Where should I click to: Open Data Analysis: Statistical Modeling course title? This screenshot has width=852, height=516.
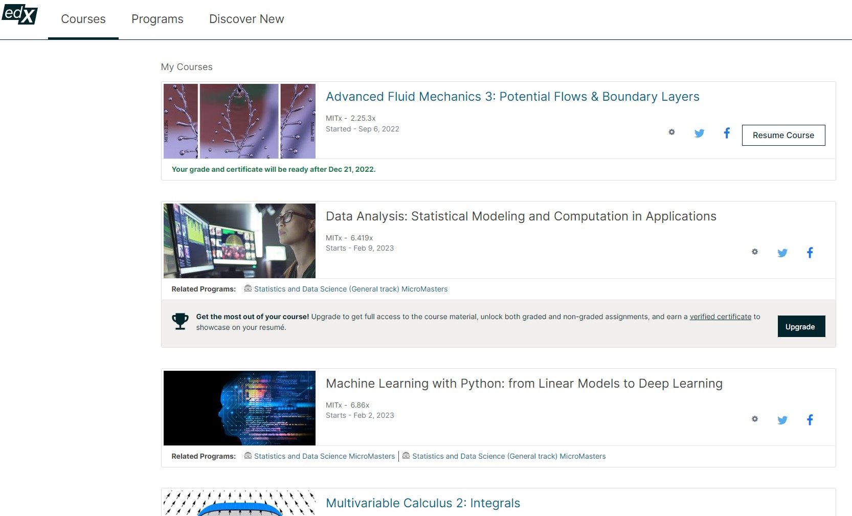(521, 216)
